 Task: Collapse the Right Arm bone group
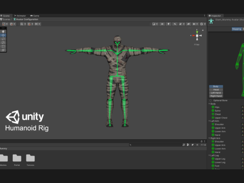(209, 138)
